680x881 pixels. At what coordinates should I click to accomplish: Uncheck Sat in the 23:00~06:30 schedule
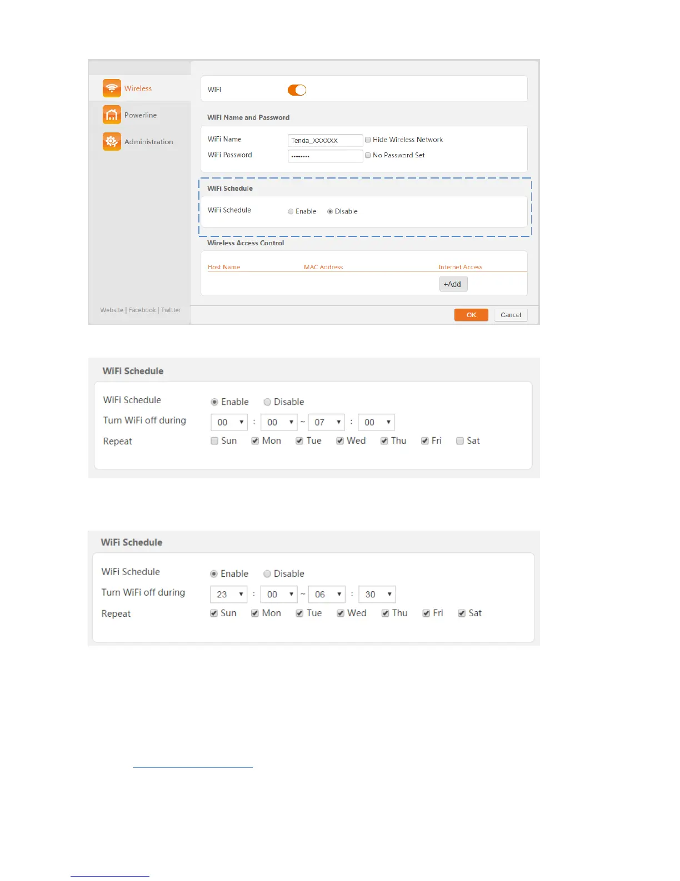462,613
